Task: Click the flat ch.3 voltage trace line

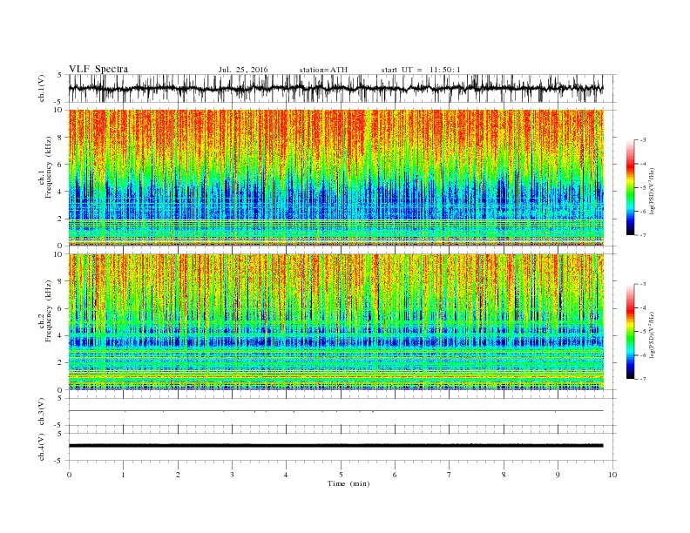Action: point(335,411)
